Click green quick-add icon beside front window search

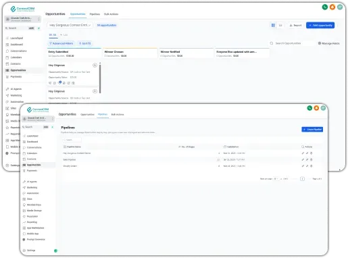point(52,127)
